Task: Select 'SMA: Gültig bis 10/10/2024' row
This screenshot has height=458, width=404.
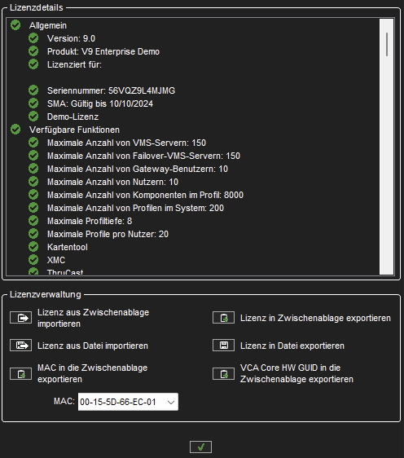Action: coord(100,103)
